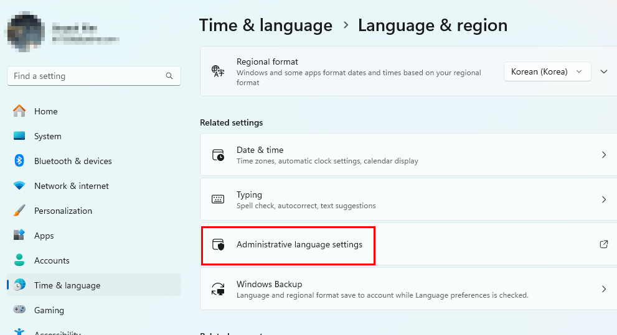Click the Date & time calendar clock icon
Image resolution: width=617 pixels, height=335 pixels.
[x=218, y=155]
